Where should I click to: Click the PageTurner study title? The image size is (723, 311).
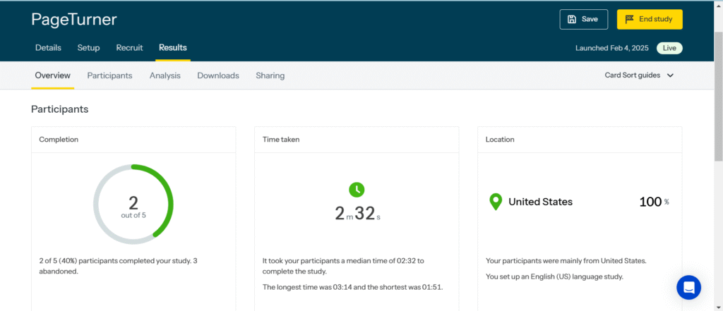74,19
